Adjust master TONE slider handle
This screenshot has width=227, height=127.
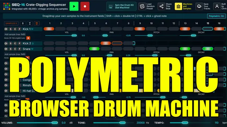click(122, 123)
